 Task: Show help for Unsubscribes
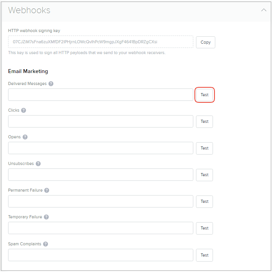(x=38, y=163)
